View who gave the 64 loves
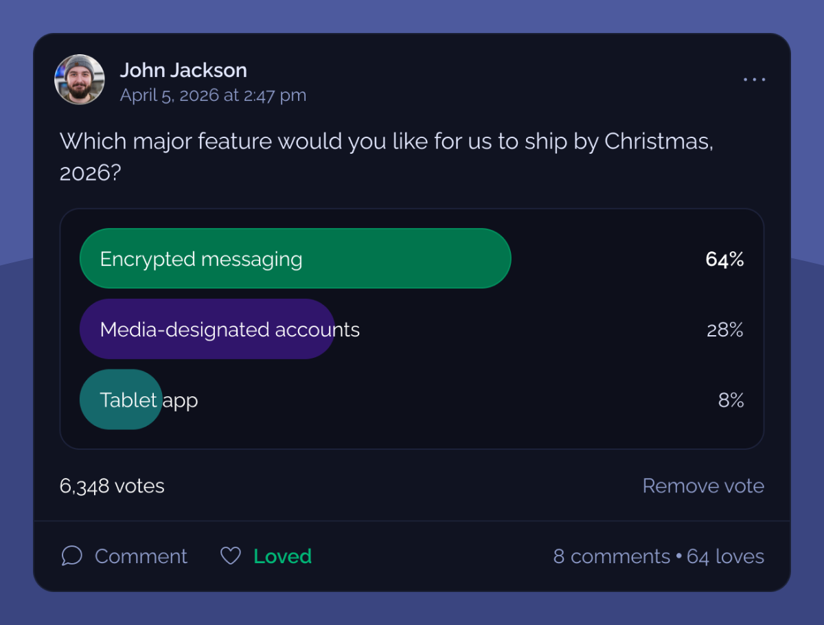Viewport: 824px width, 625px height. (725, 556)
